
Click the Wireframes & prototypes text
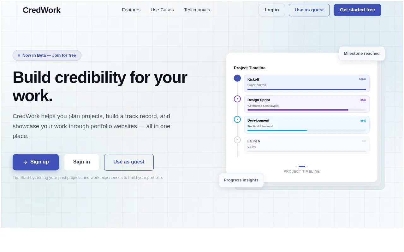coord(263,106)
